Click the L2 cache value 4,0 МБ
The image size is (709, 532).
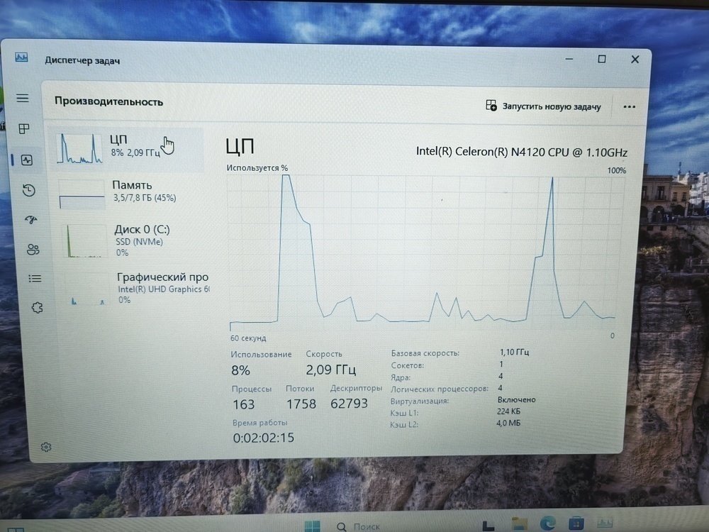coord(508,423)
